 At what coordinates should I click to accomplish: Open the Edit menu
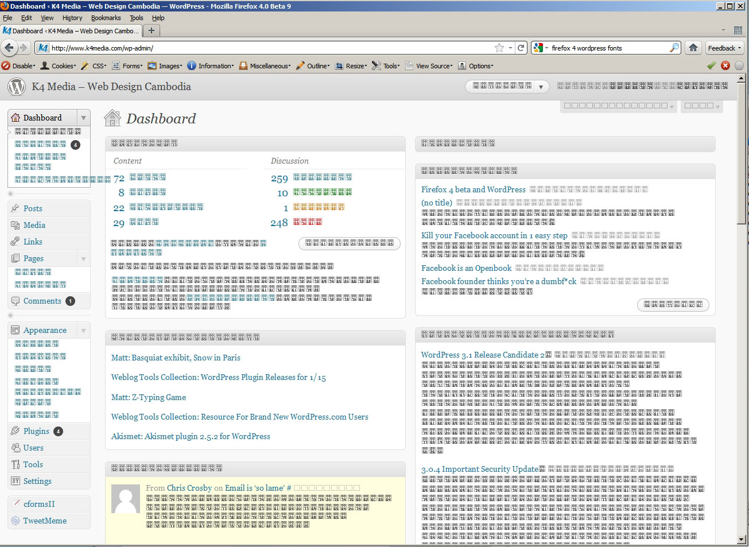27,18
